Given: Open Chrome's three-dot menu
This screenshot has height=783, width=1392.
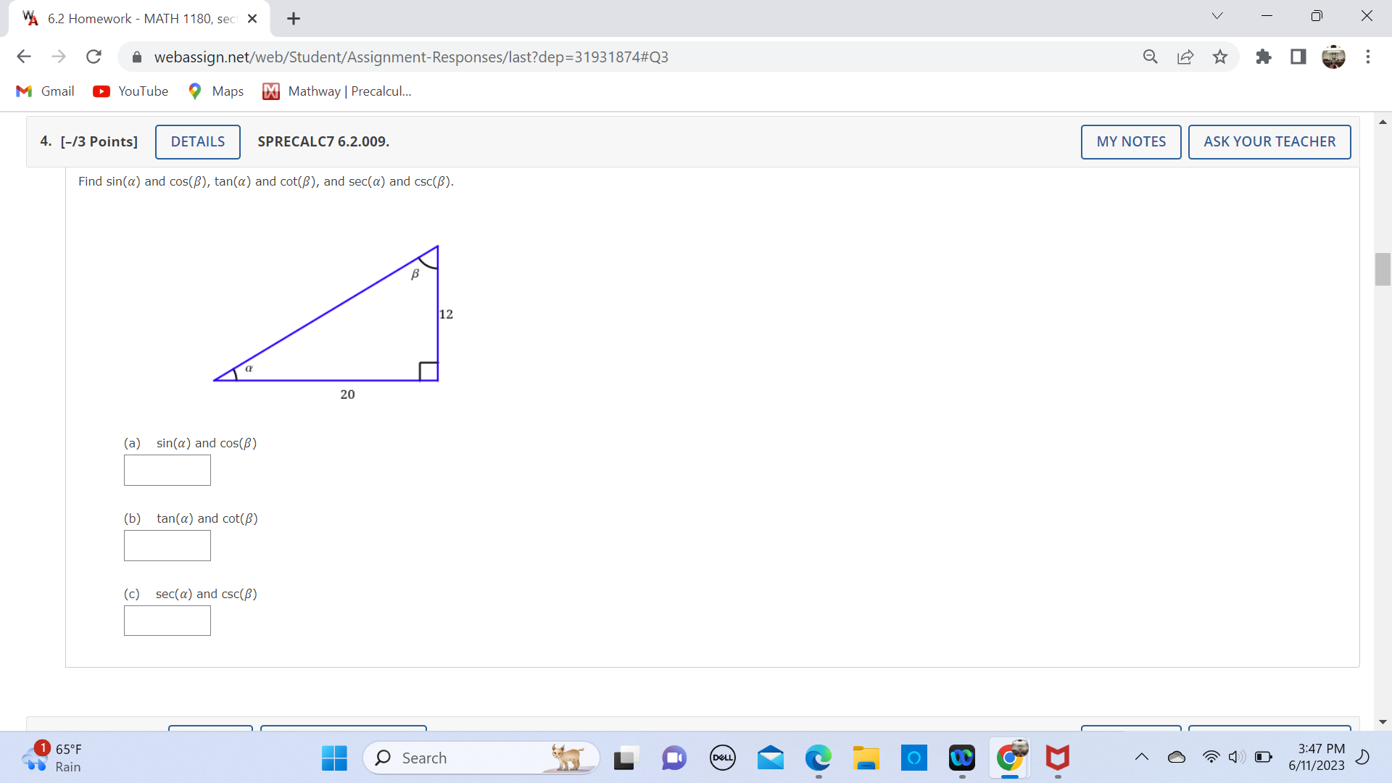Looking at the screenshot, I should 1369,57.
